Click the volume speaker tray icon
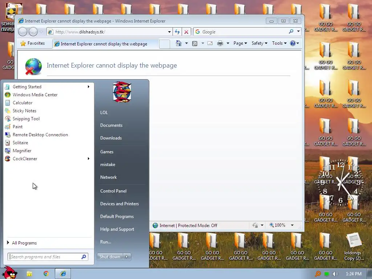The height and width of the screenshot is (279, 372). point(335,274)
